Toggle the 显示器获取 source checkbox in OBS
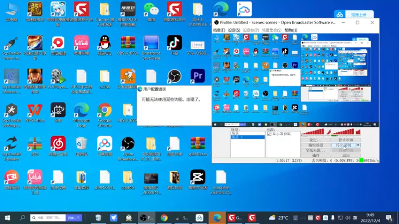Screen dimensions: 399x224 [x=269, y=134]
